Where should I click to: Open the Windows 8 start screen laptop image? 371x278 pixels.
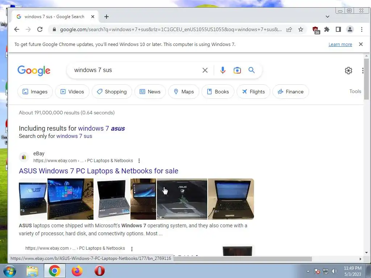tap(71, 199)
